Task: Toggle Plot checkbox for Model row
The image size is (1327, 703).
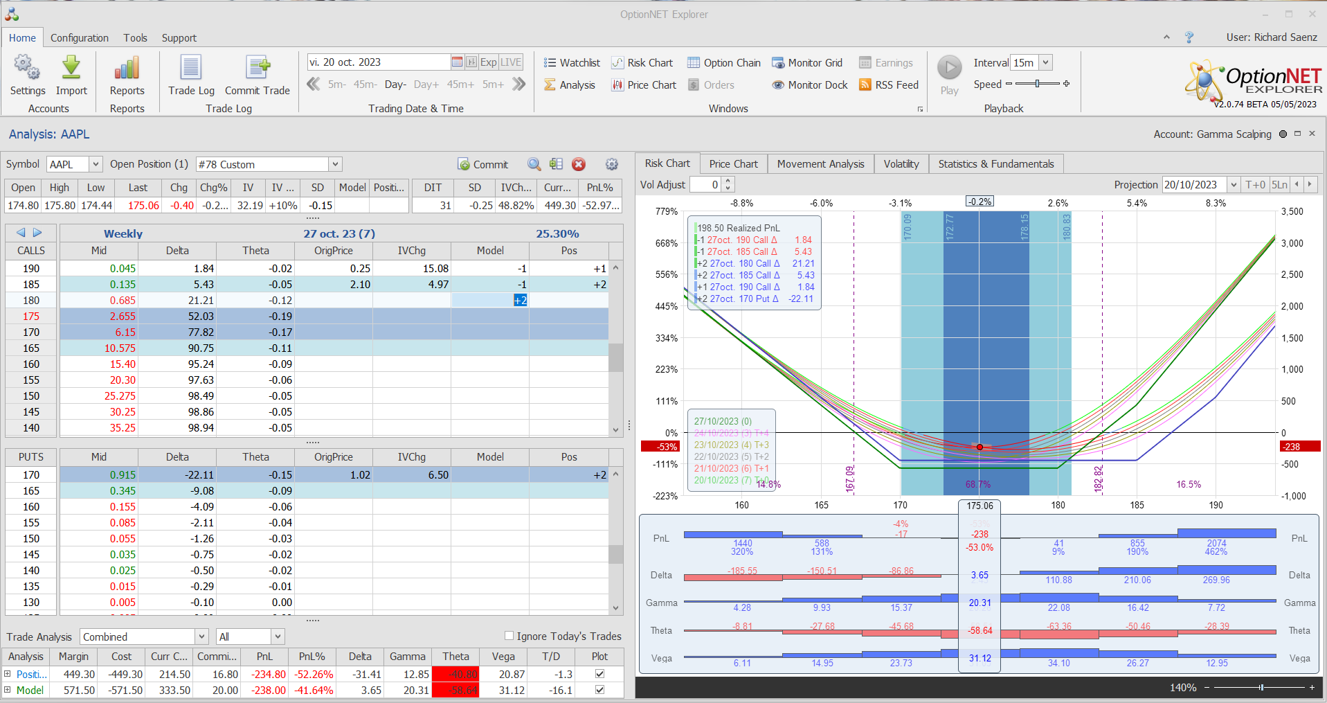Action: pos(599,690)
